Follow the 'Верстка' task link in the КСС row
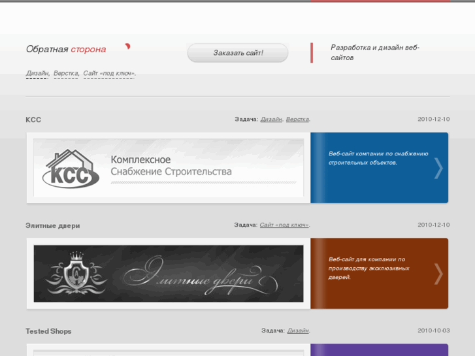 (297, 120)
